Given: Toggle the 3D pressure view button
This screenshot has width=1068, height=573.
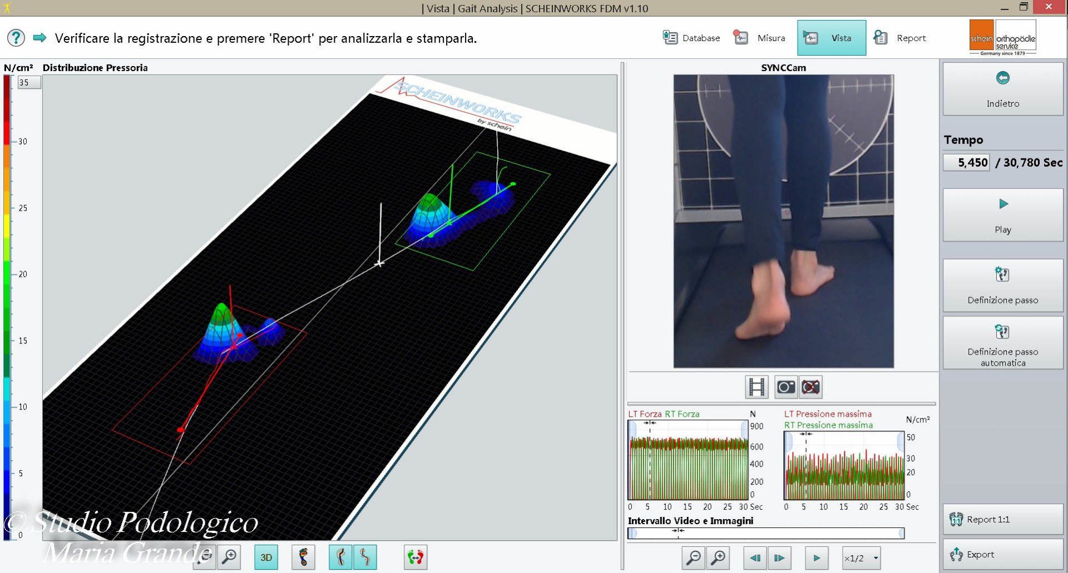Looking at the screenshot, I should [266, 557].
